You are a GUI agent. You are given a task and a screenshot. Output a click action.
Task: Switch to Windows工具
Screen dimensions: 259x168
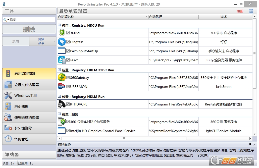point(29,95)
